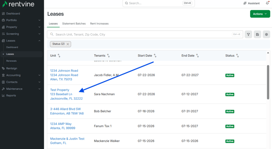This screenshot has height=149, width=272.
Task: Switch to the Statement Batches tab
Action: tap(74, 24)
